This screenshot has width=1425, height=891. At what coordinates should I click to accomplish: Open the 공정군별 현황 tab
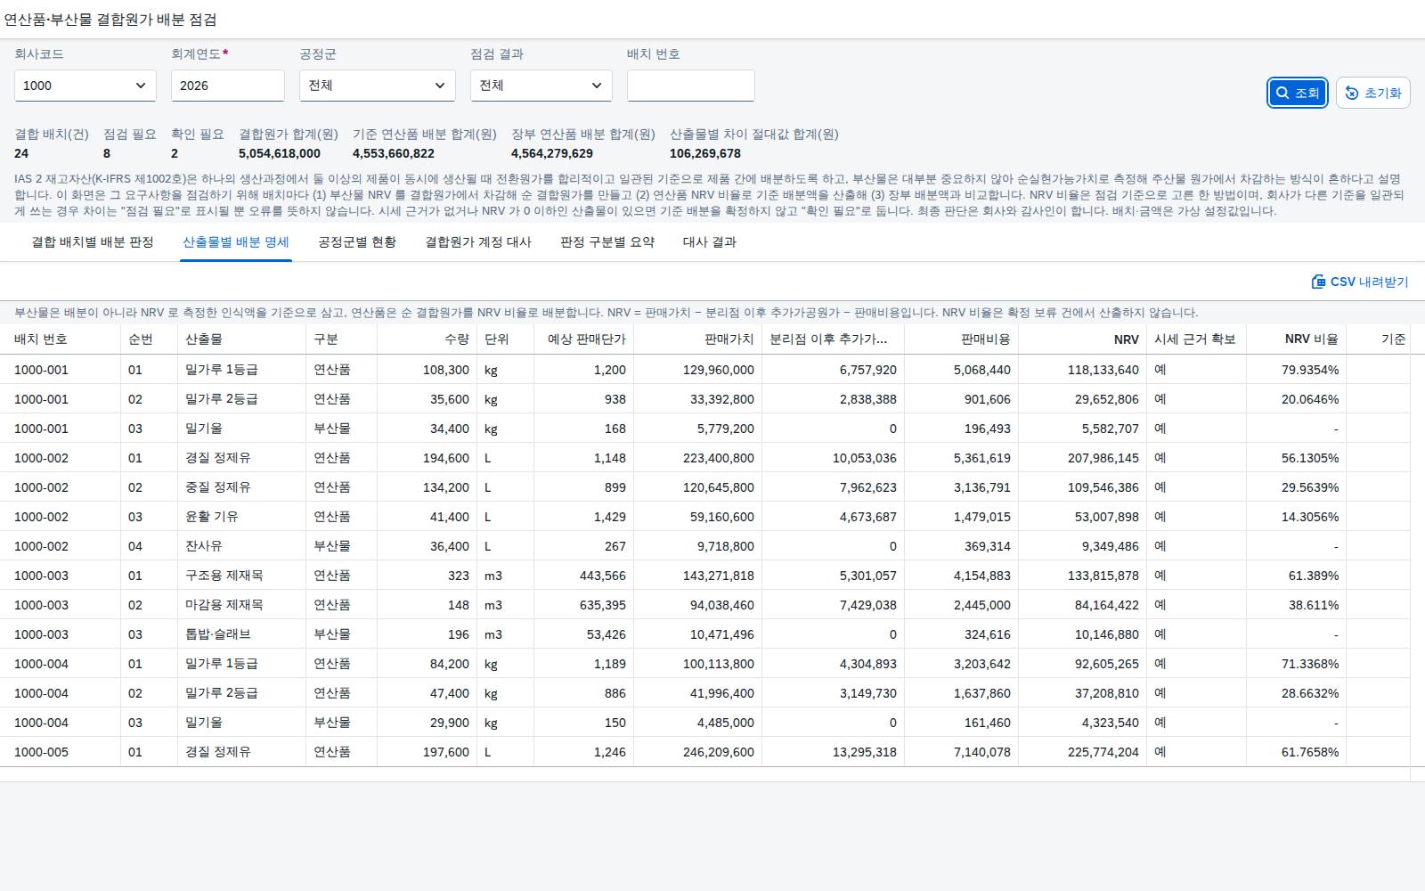[357, 241]
